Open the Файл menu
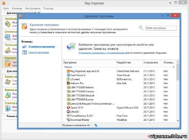The width and height of the screenshot is (189, 140). 6,8
